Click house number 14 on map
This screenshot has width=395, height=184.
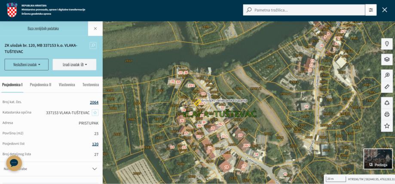click(306, 106)
